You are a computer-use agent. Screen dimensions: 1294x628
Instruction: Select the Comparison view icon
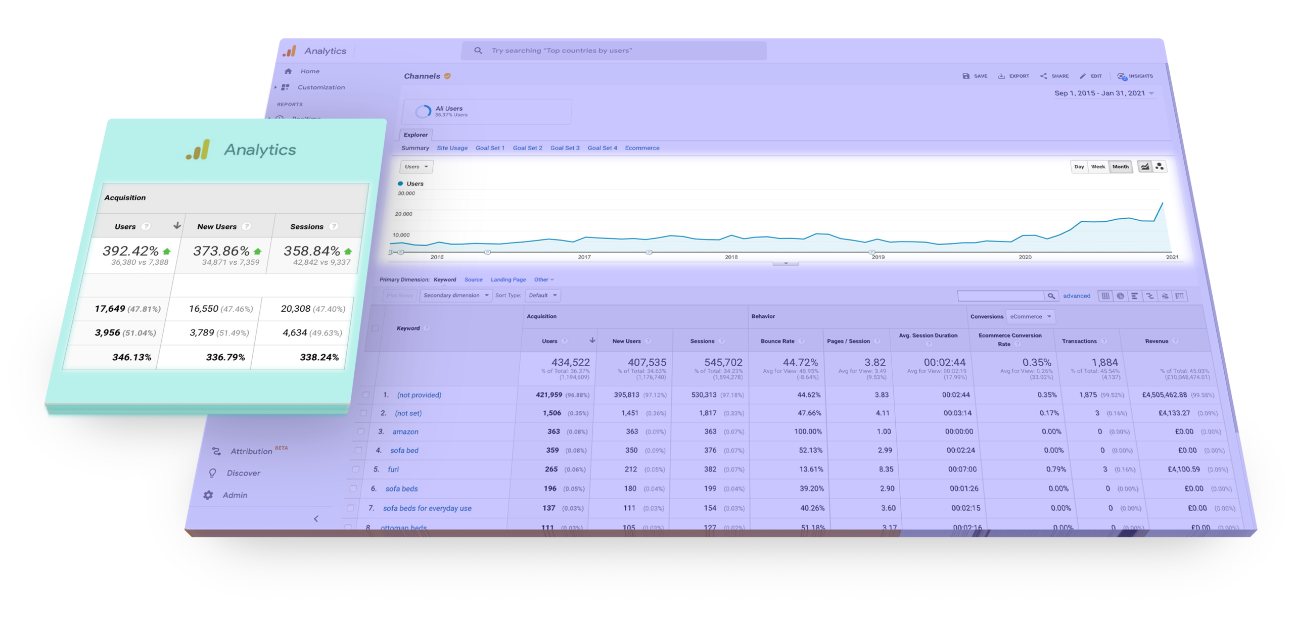click(1149, 296)
